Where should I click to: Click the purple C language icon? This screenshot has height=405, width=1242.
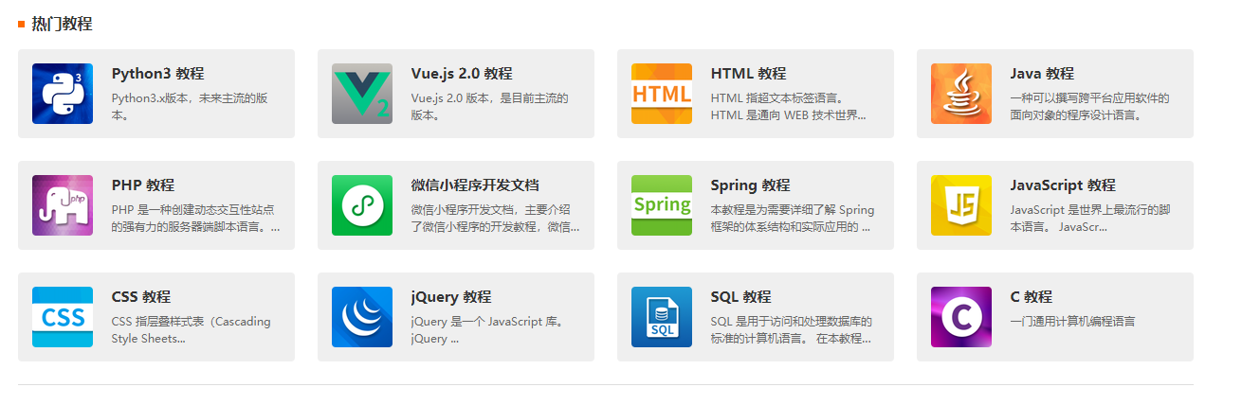(x=961, y=317)
